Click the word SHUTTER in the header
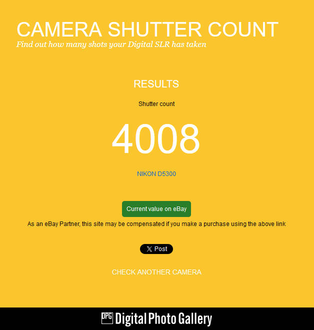This screenshot has height=330, width=314. click(x=155, y=29)
